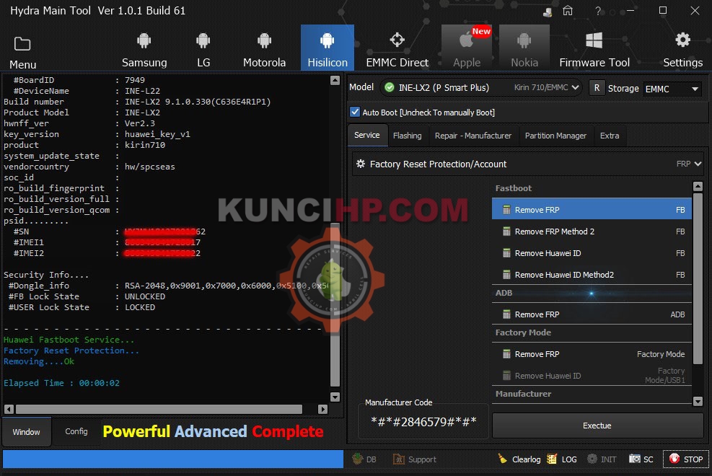
Task: Click the help question mark icon
Action: (x=598, y=11)
